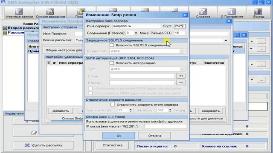Click the Пароль input field
This screenshot has height=153, width=273.
[x=142, y=83]
